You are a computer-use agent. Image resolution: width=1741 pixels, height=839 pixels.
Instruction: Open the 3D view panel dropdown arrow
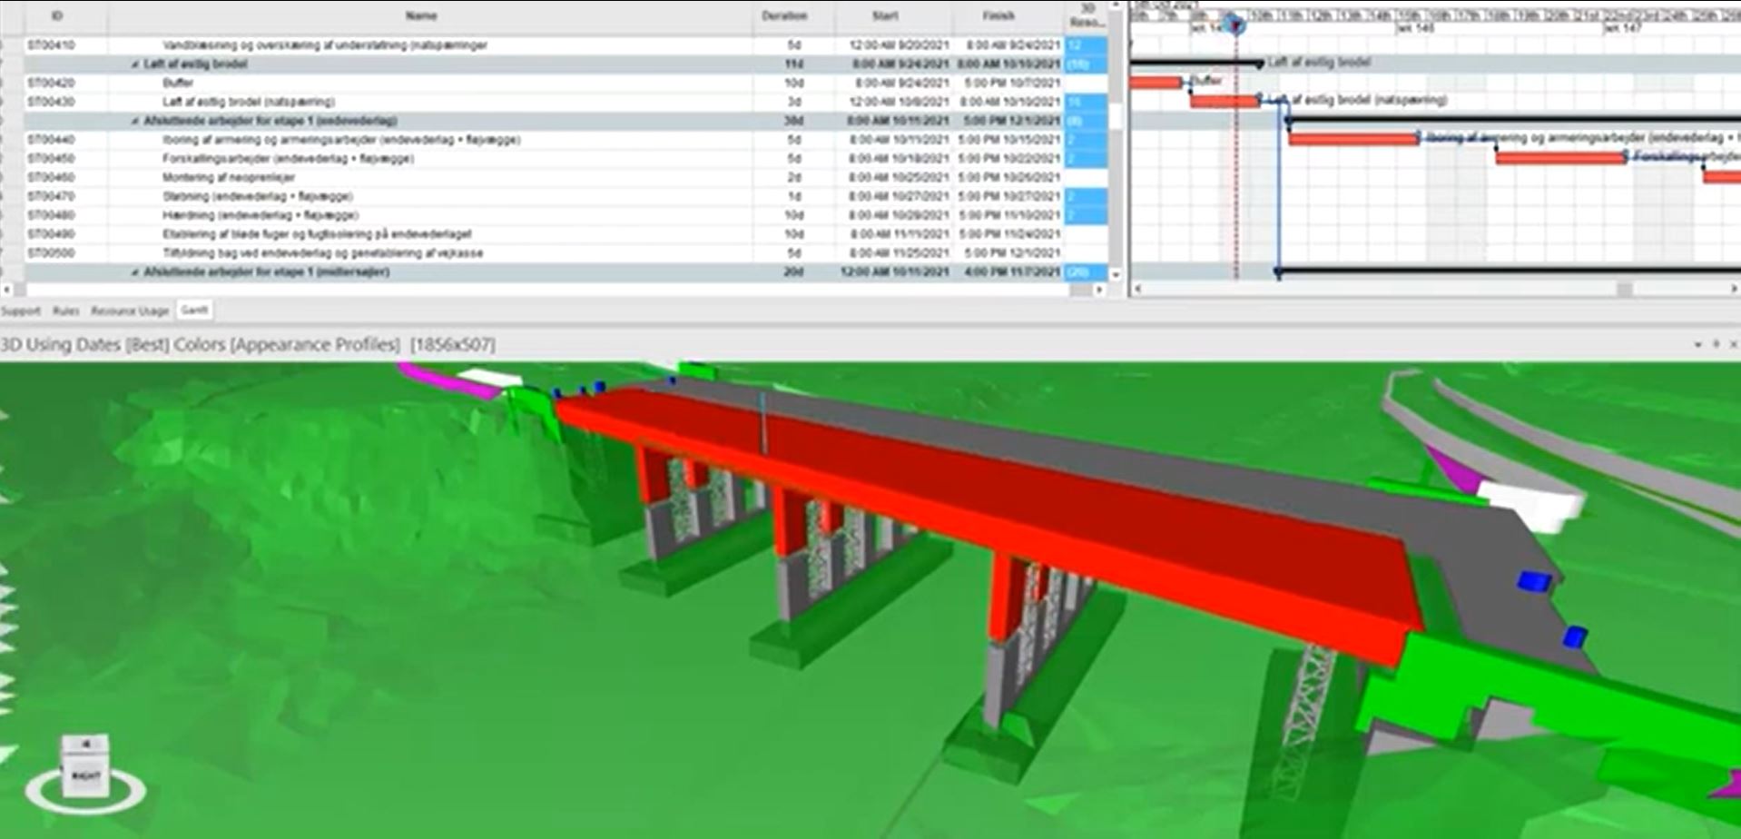click(1697, 345)
